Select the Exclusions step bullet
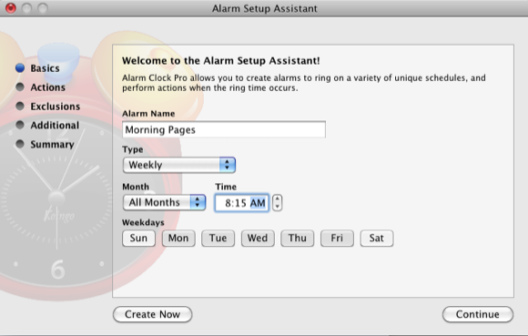 [x=20, y=106]
